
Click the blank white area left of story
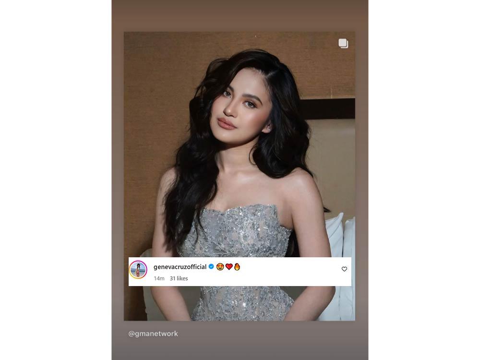pyautogui.click(x=56, y=180)
